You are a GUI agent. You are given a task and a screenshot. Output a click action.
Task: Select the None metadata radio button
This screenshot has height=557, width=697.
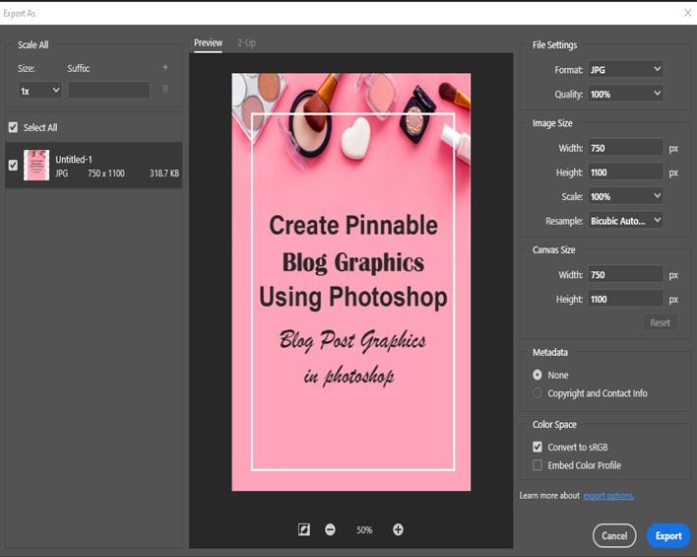537,375
